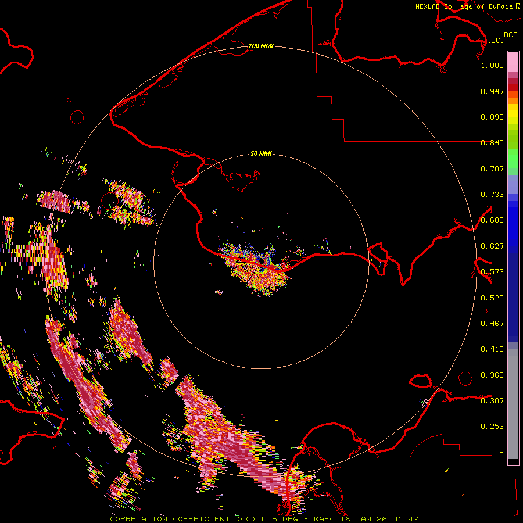Select the DCC label above the color scale
Image resolution: width=523 pixels, height=523 pixels.
tap(510, 34)
